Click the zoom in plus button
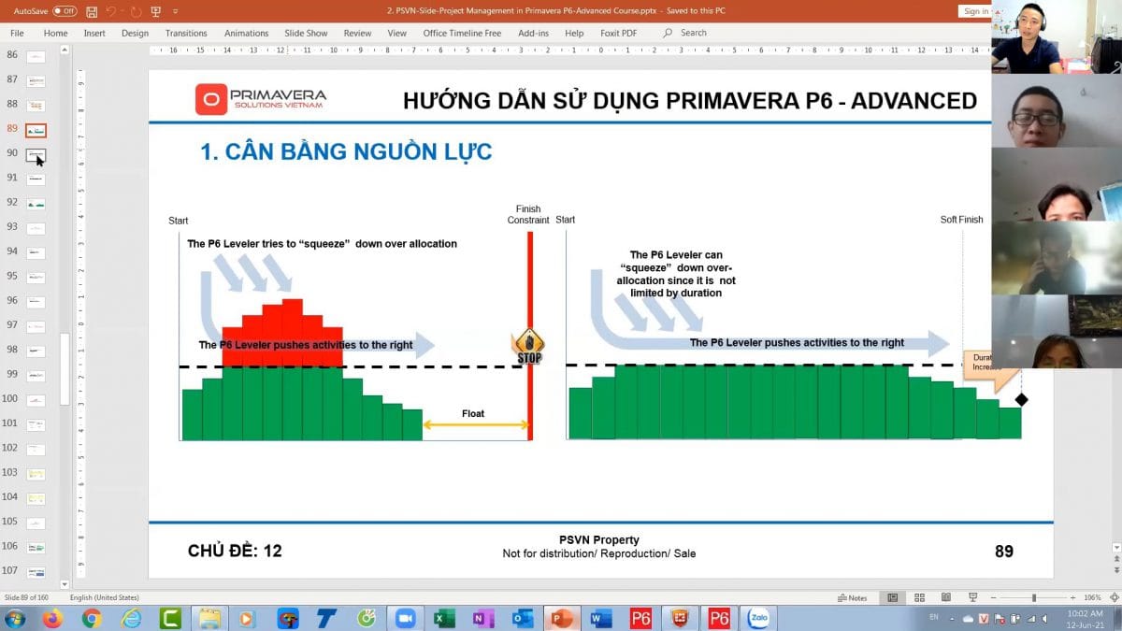 point(1071,597)
